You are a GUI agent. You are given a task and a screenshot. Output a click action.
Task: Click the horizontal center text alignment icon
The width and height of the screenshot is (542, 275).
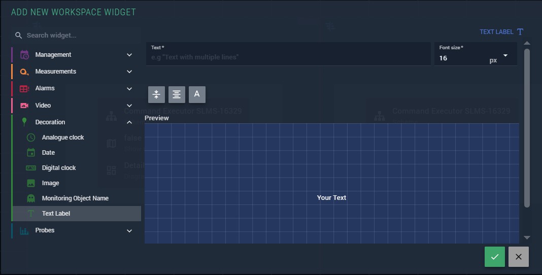click(x=177, y=94)
